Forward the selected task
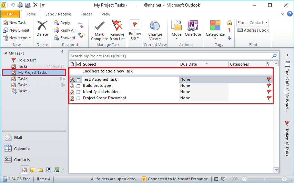Viewport: 294px width, 183px height. tap(64, 38)
